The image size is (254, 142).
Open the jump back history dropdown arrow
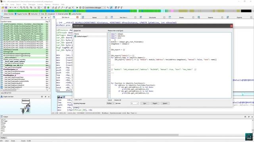[x=12, y=7]
